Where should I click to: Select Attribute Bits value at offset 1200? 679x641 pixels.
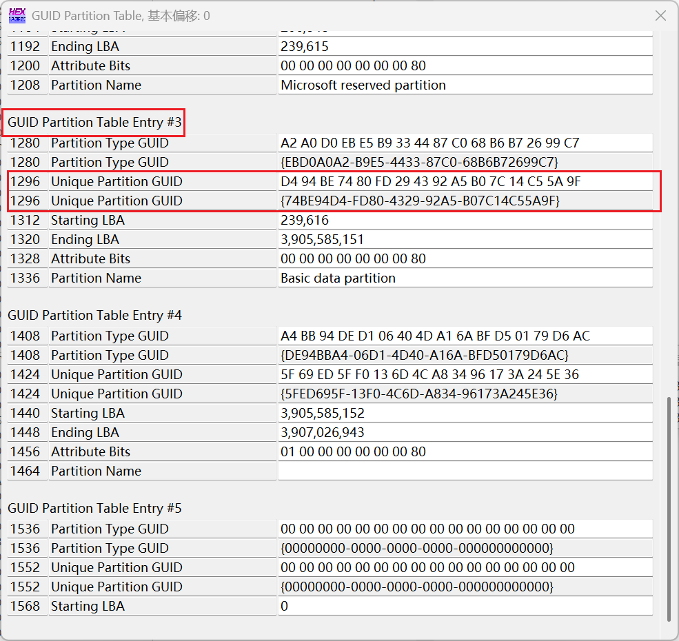coord(353,65)
